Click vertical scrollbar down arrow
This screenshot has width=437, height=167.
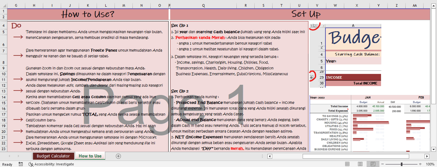434,149
